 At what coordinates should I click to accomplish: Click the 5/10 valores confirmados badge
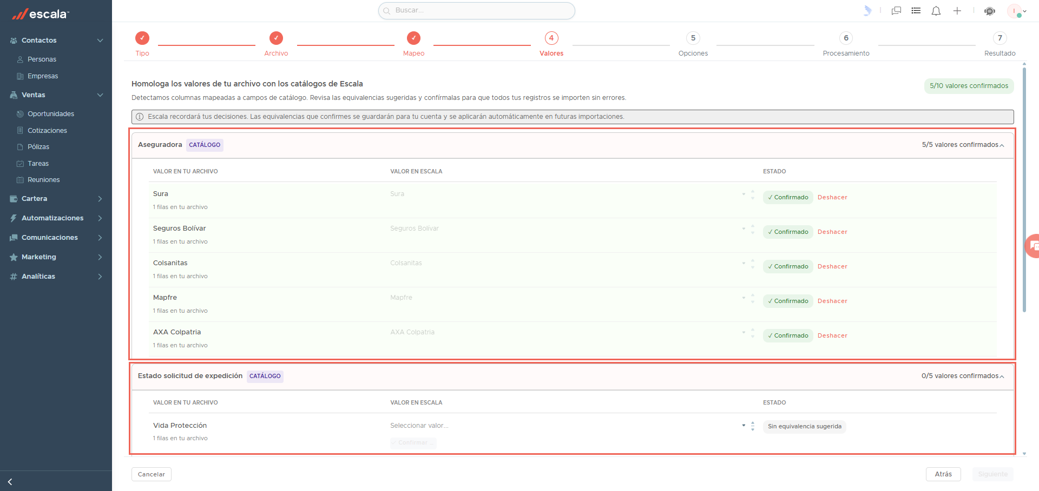[969, 86]
